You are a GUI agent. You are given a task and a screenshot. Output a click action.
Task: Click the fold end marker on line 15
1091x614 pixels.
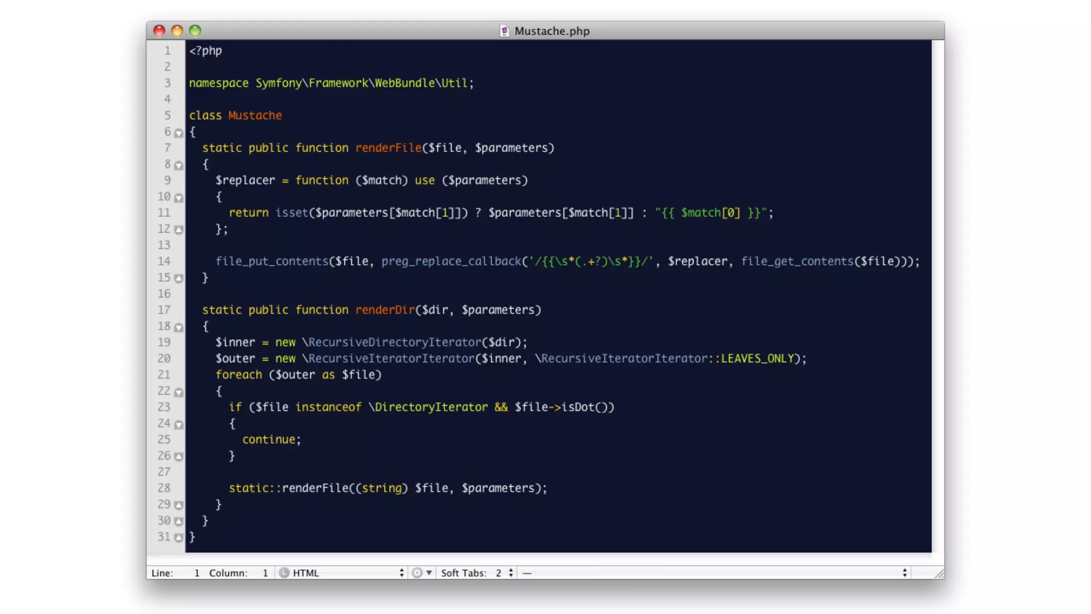tap(179, 278)
